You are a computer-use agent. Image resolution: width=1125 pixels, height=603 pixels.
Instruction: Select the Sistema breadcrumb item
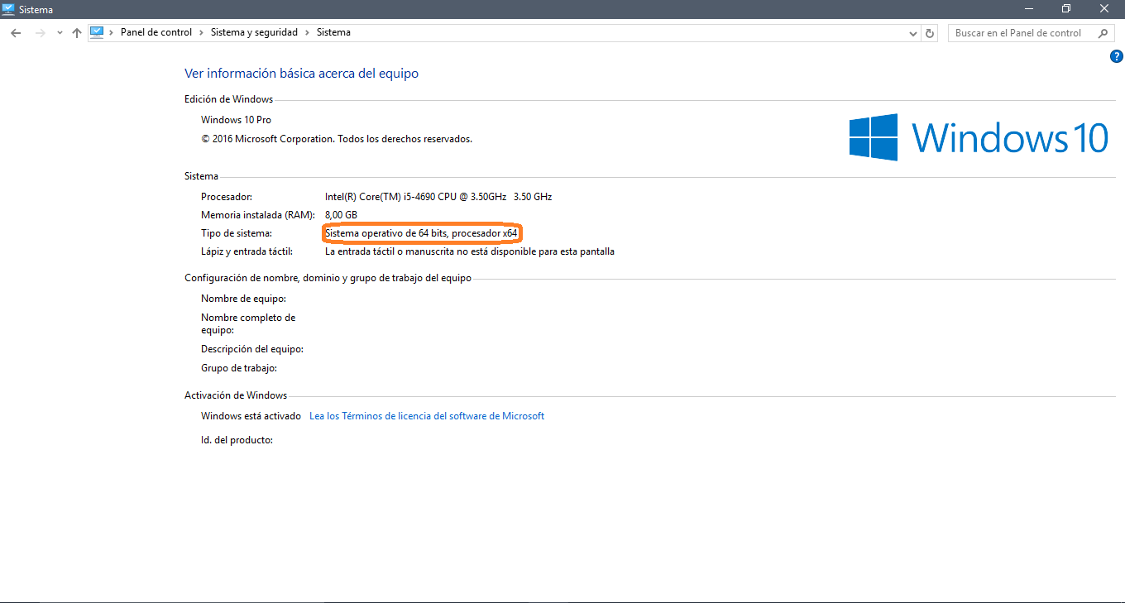tap(333, 32)
